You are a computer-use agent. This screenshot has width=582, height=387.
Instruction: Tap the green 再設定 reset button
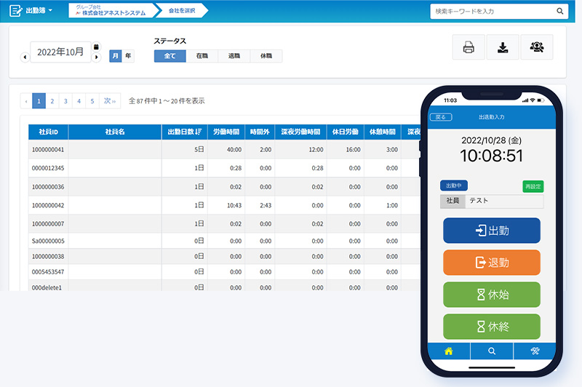click(x=533, y=186)
